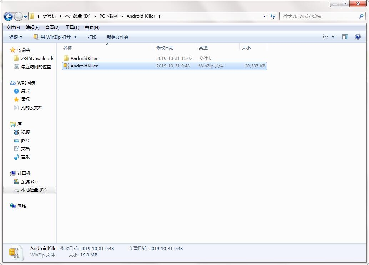The height and width of the screenshot is (265, 369).
Task: Go back with the blue arrow button
Action: (x=8, y=16)
